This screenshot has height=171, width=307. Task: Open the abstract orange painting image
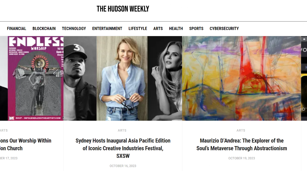click(242, 78)
